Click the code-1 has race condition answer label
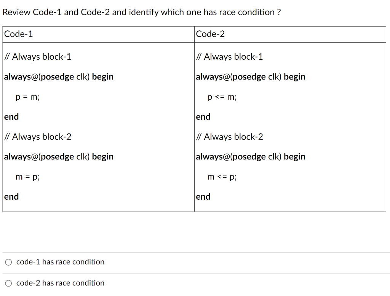The image size is (390, 296). tap(60, 262)
